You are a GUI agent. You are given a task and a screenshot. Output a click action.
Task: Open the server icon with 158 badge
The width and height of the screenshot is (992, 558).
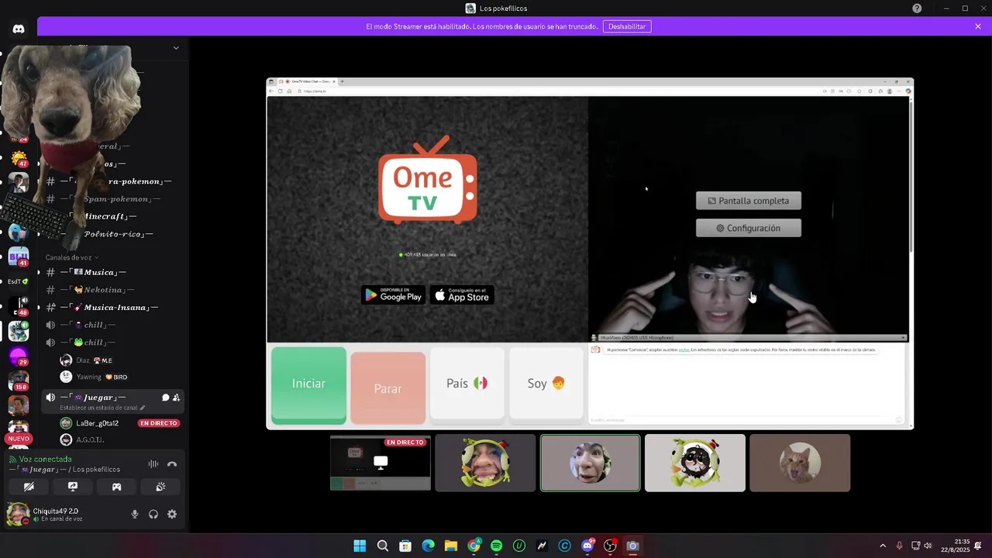(x=19, y=381)
